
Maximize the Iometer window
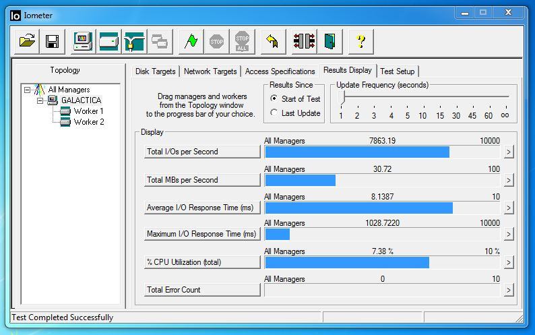[x=483, y=12]
